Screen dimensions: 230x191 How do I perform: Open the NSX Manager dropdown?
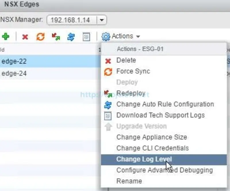click(102, 20)
